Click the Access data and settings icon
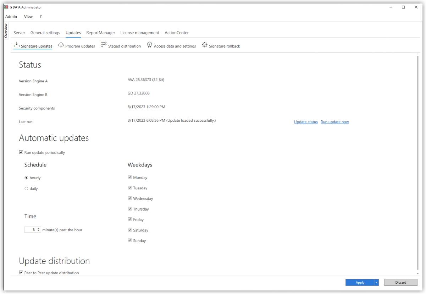This screenshot has height=294, width=426. click(150, 45)
